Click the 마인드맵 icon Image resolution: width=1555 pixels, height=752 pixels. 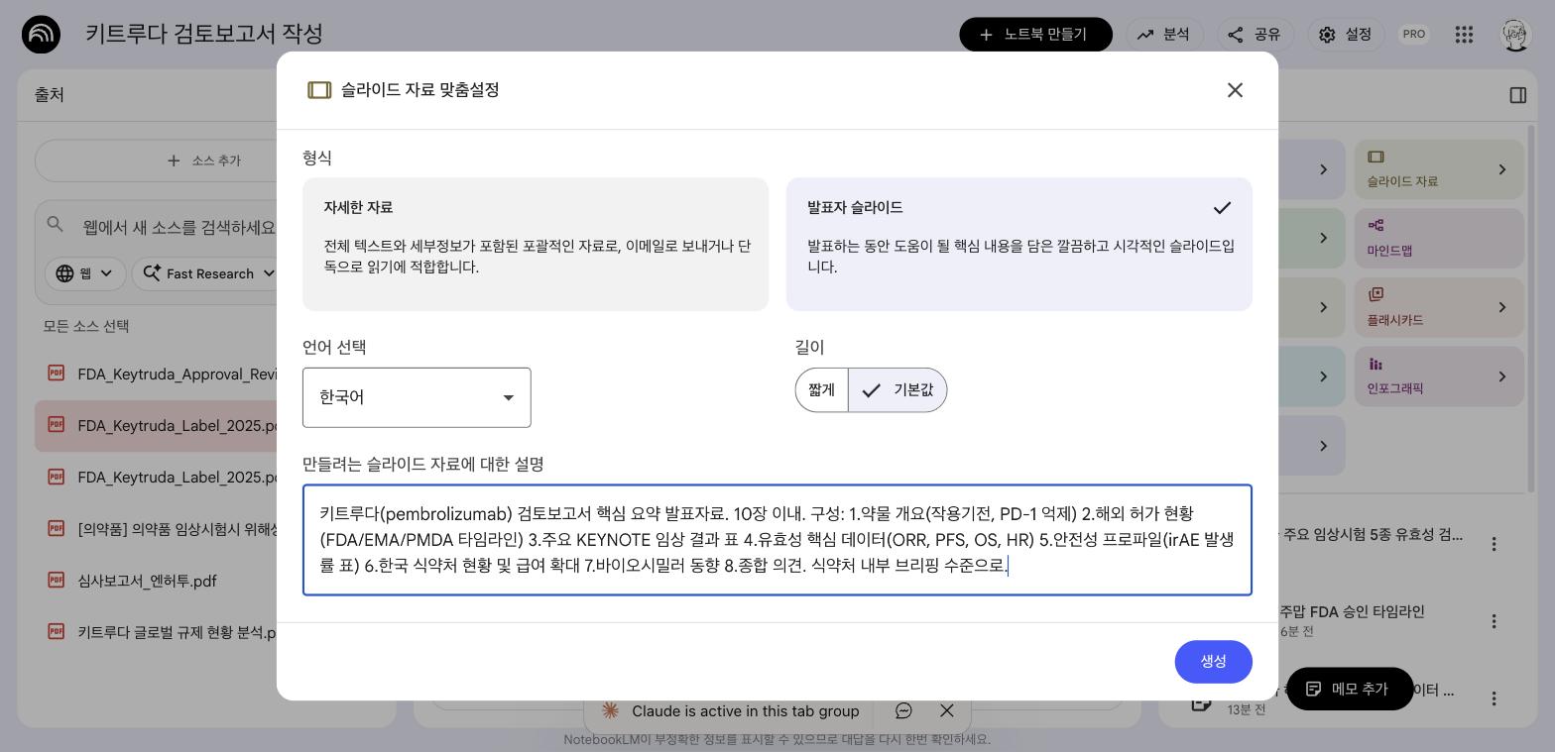pos(1376,225)
